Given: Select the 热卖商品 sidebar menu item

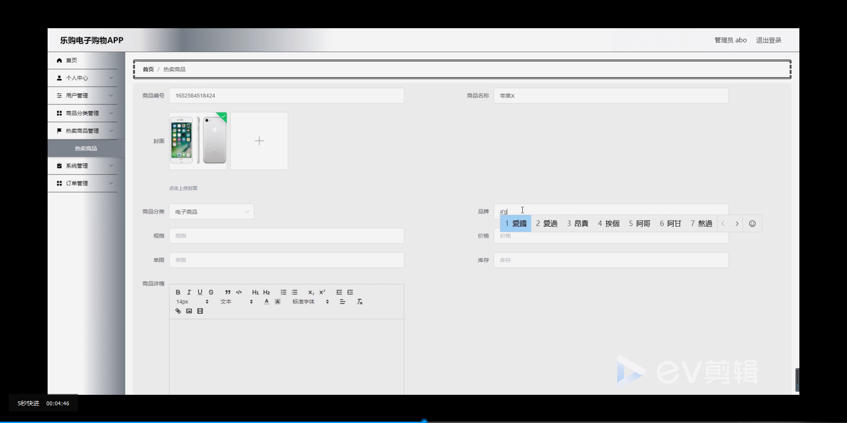Looking at the screenshot, I should tap(86, 148).
